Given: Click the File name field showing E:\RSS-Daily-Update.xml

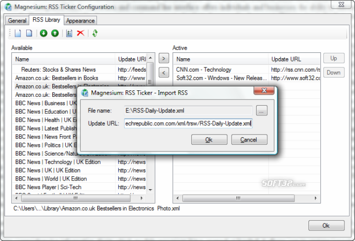Looking at the screenshot, I should click(x=188, y=111).
